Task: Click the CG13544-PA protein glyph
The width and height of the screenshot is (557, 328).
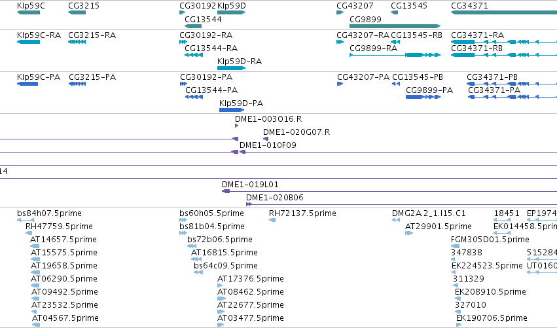Action: 194,97
